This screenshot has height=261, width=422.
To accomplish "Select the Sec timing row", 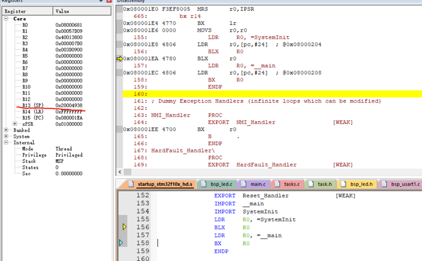I will pos(57,173).
